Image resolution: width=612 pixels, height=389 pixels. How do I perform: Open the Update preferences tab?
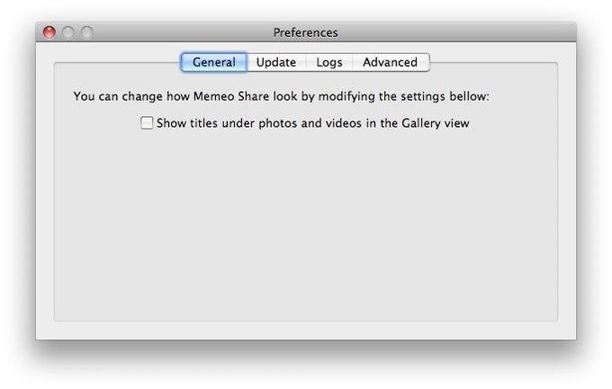[x=275, y=62]
